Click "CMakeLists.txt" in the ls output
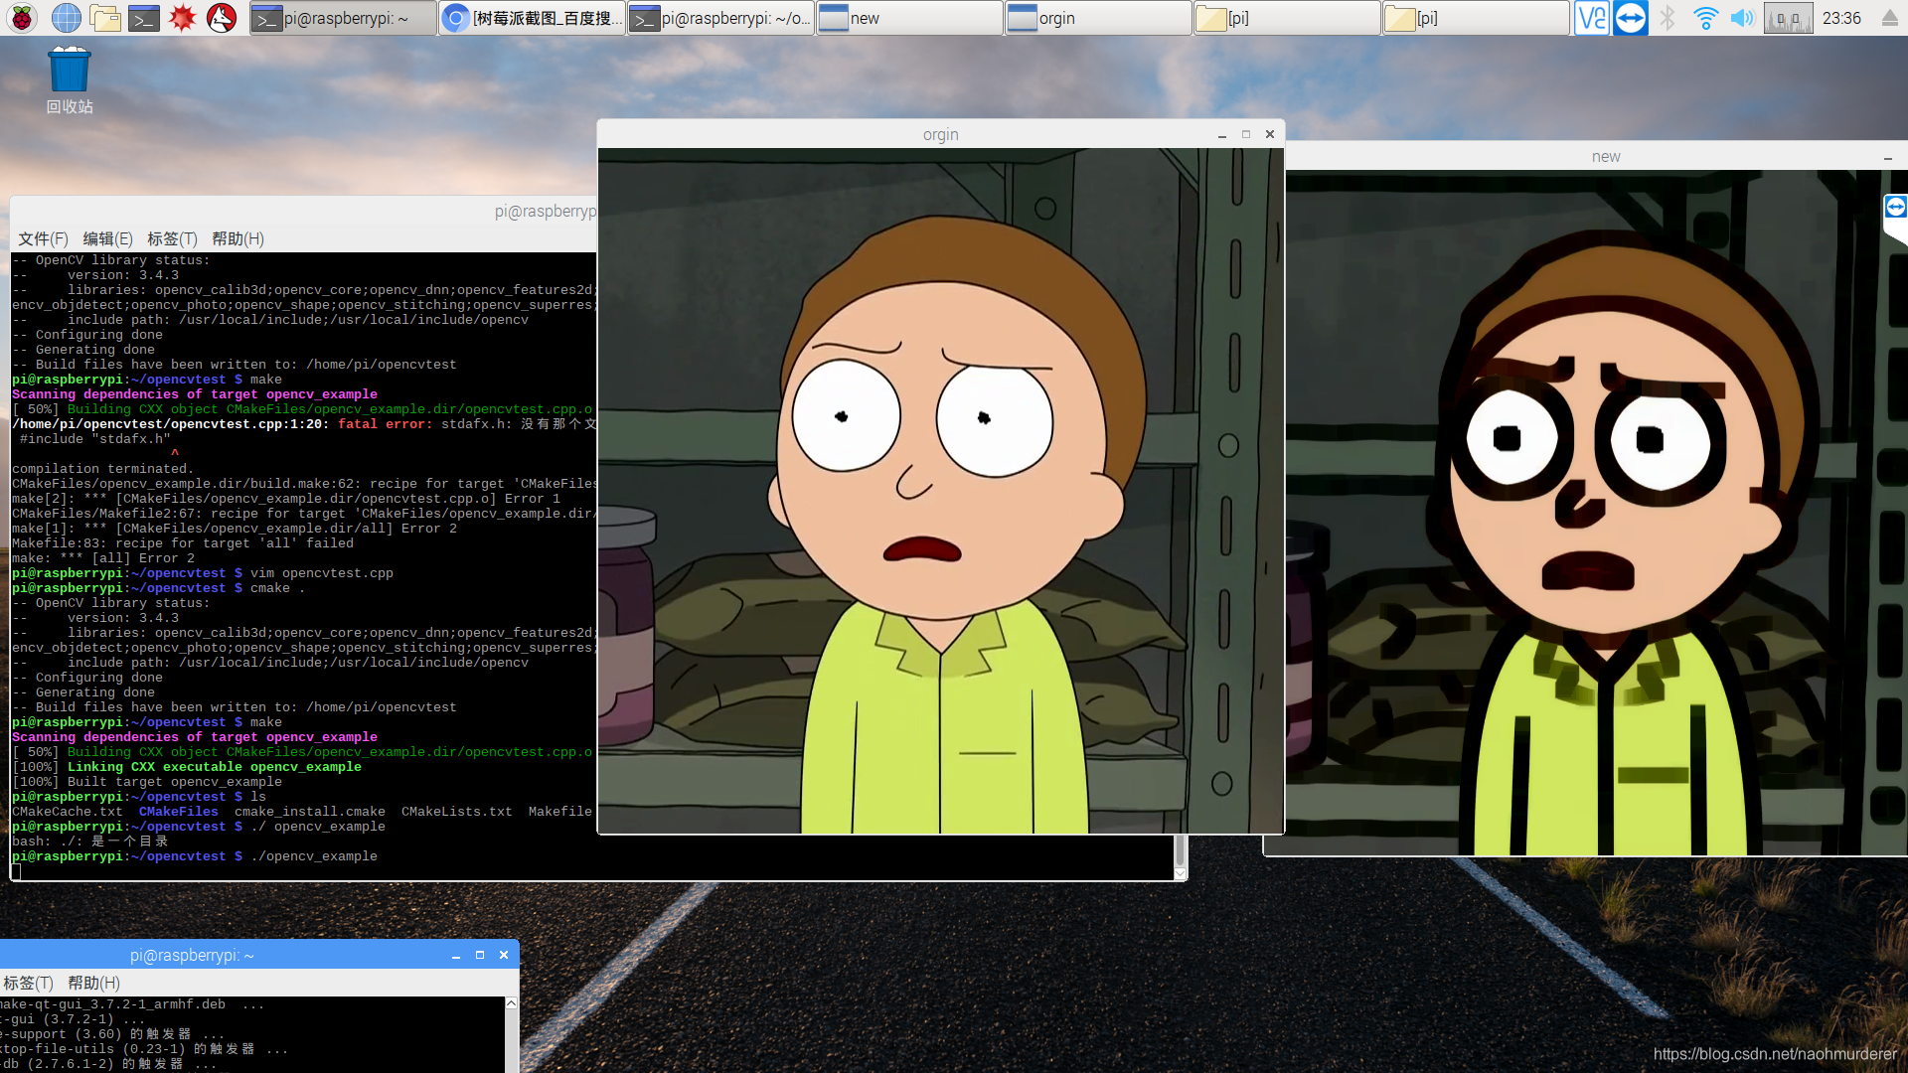This screenshot has width=1908, height=1073. (x=457, y=812)
